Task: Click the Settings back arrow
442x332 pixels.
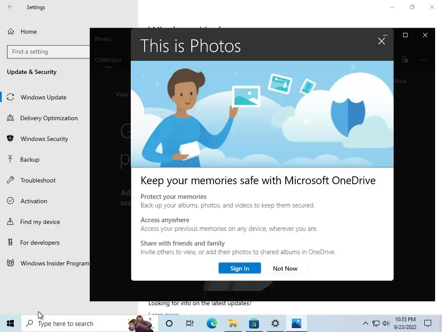Action: click(x=10, y=7)
